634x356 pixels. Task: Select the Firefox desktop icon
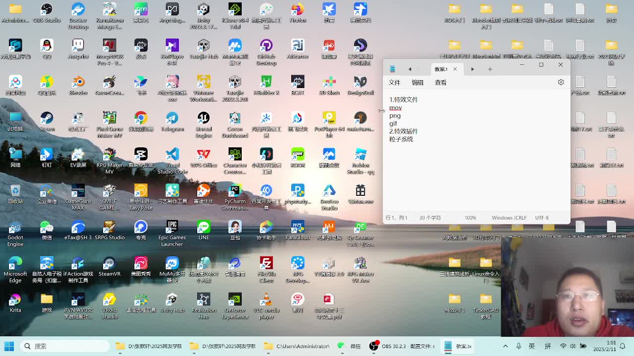coord(298,13)
